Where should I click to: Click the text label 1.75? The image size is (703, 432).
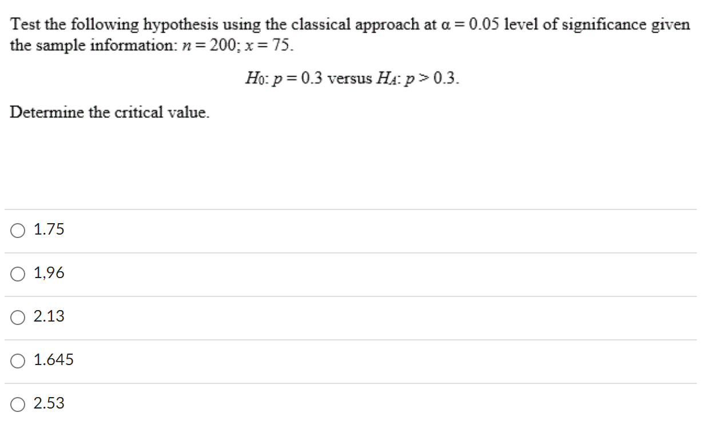(x=49, y=230)
